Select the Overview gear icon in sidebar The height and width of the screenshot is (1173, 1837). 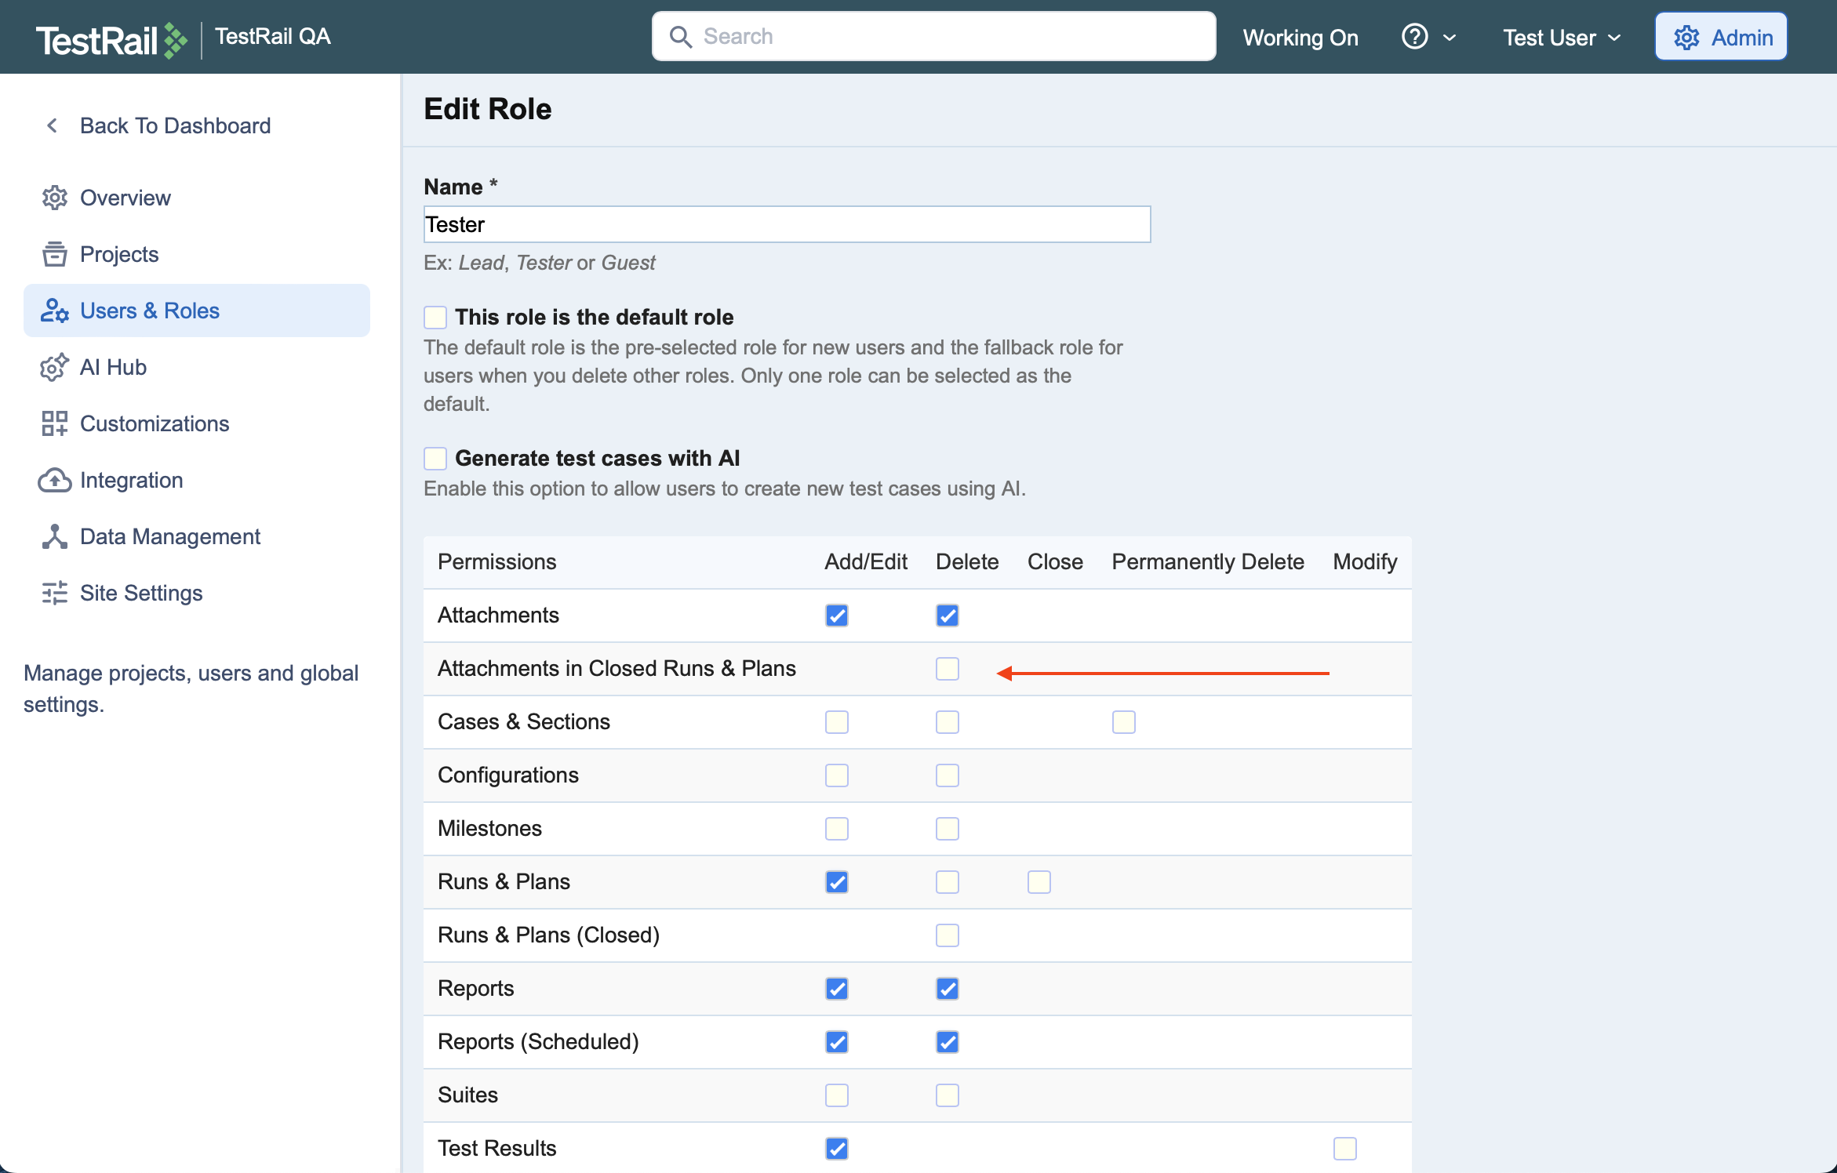click(53, 198)
